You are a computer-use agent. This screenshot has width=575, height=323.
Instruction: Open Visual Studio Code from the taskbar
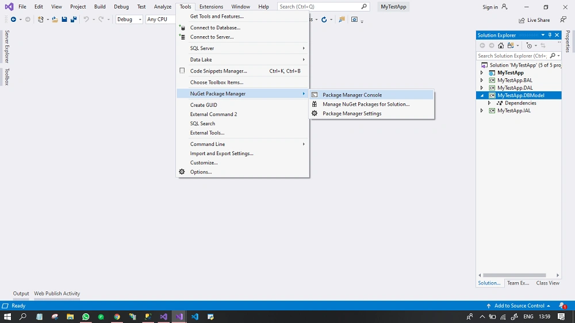pyautogui.click(x=195, y=317)
